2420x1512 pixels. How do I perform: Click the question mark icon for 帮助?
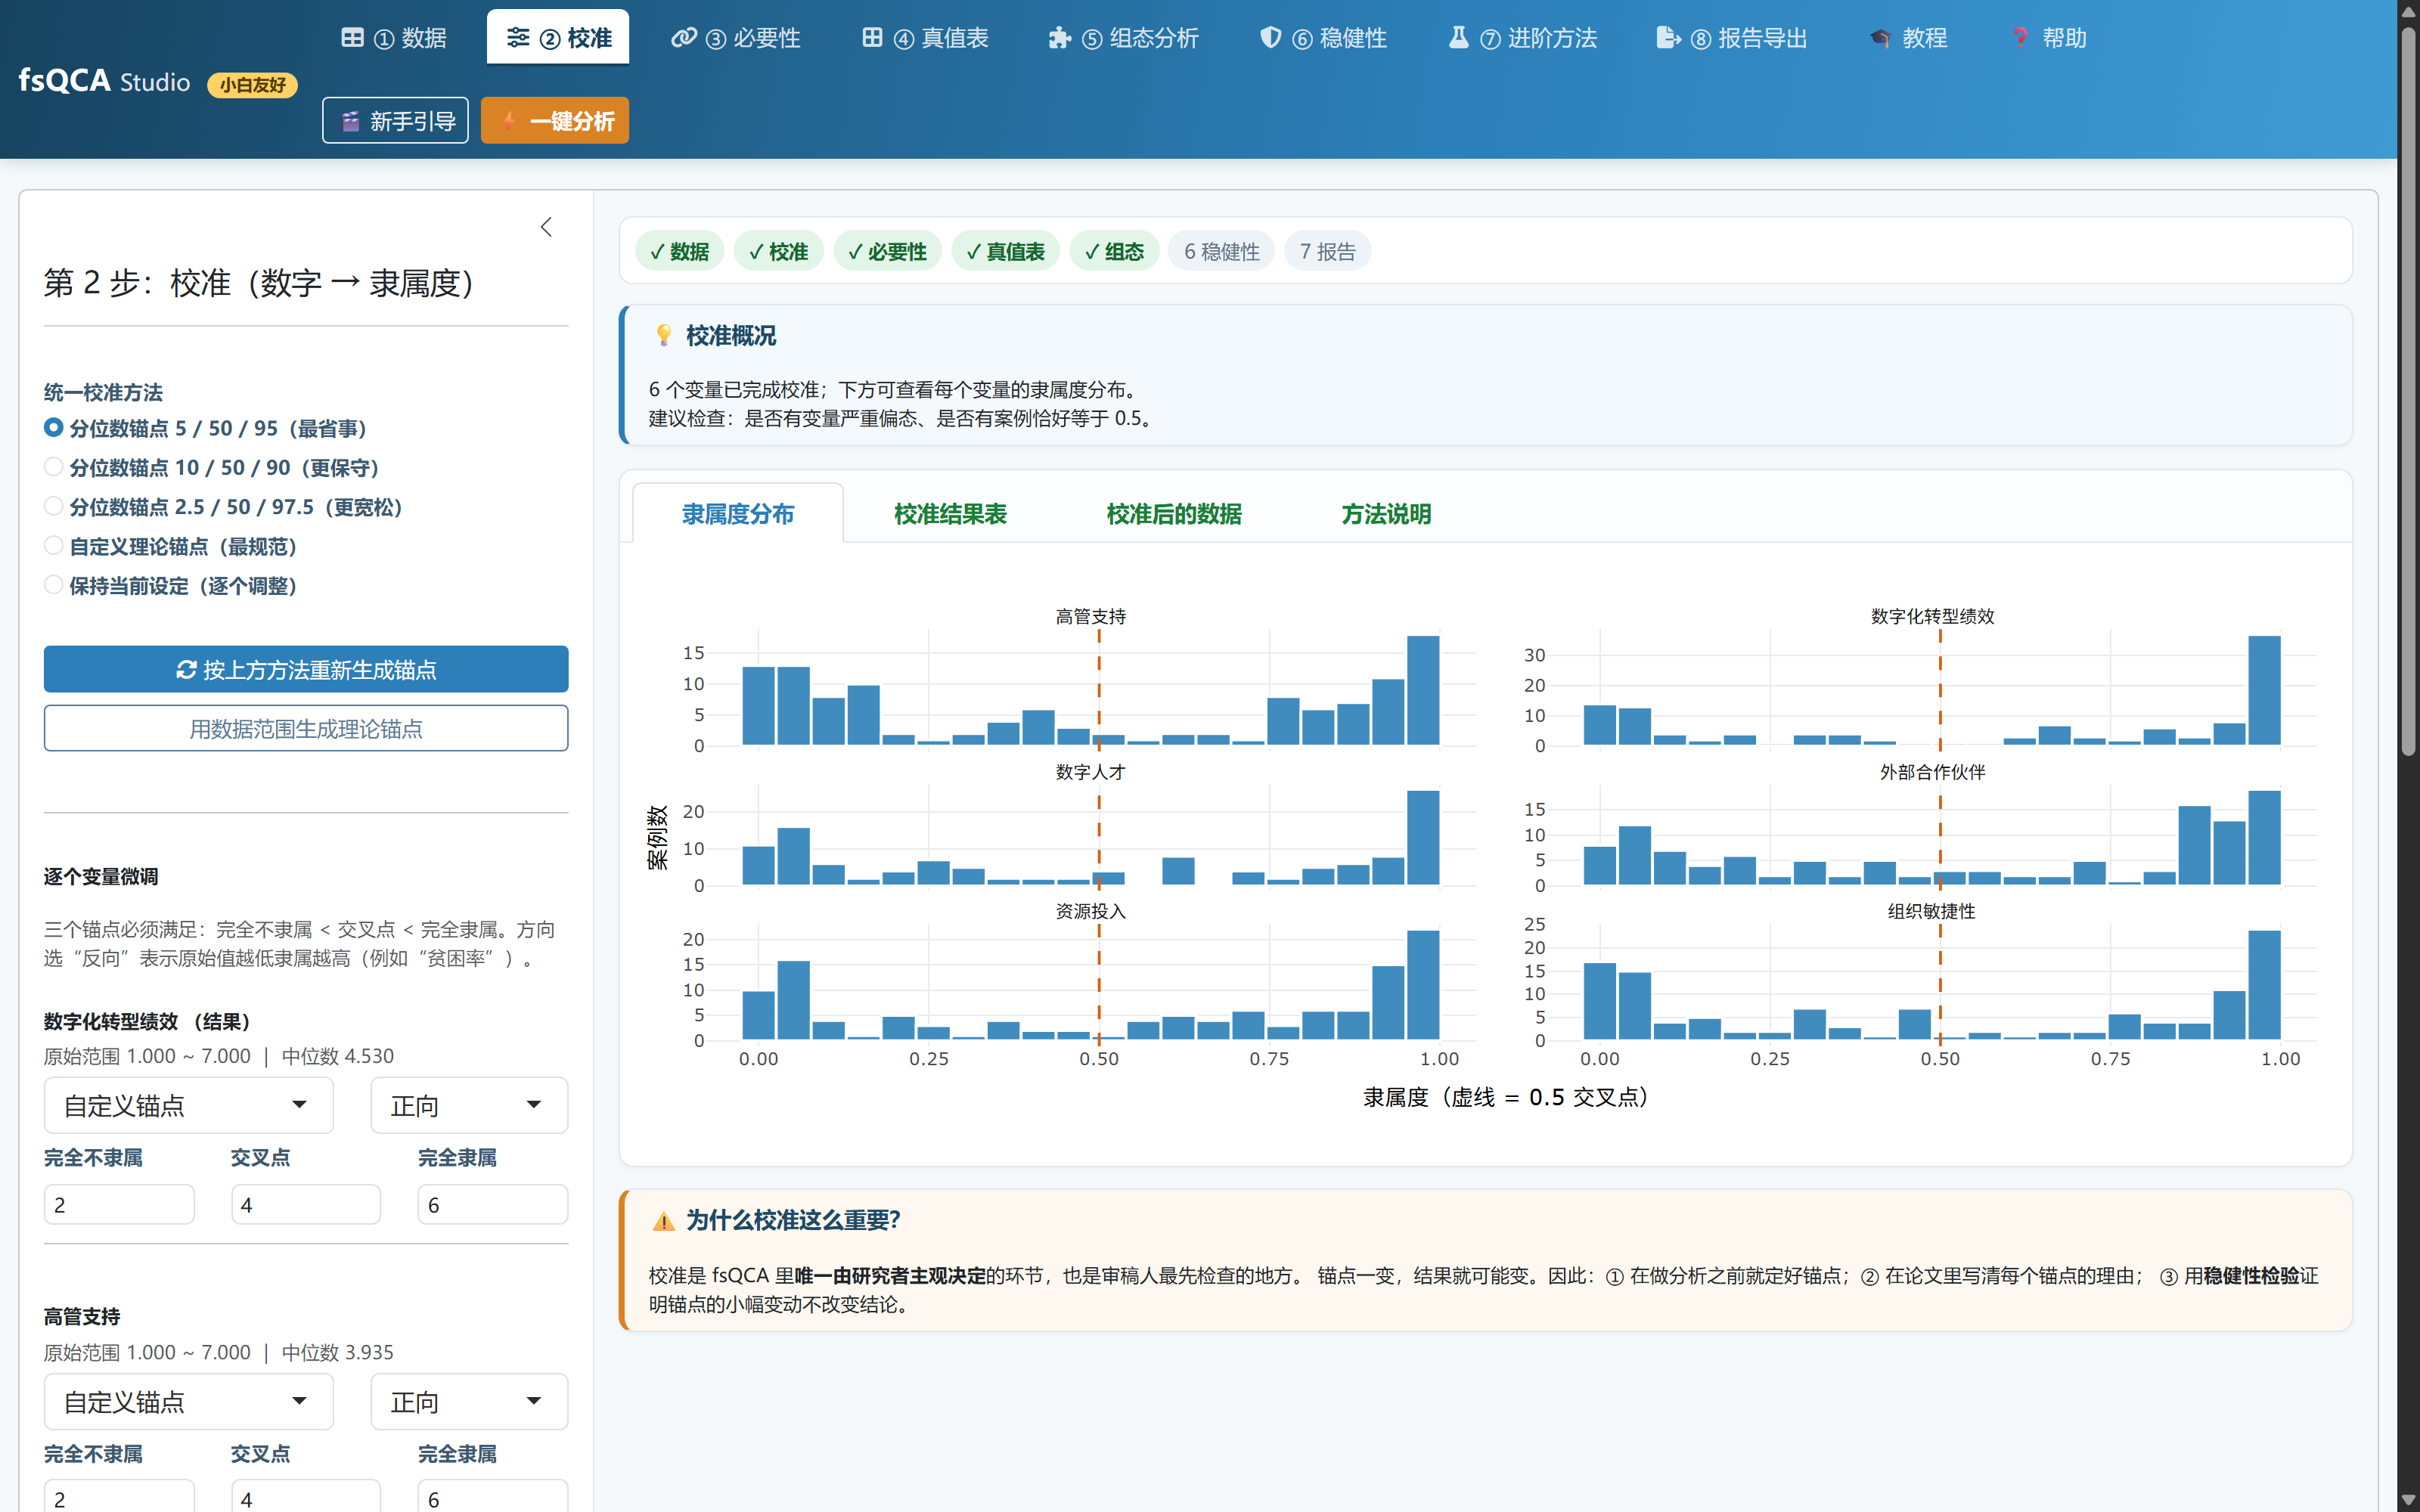(2021, 38)
